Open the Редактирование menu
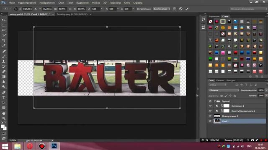Viewport: 268px width, 150px height. 27,3
